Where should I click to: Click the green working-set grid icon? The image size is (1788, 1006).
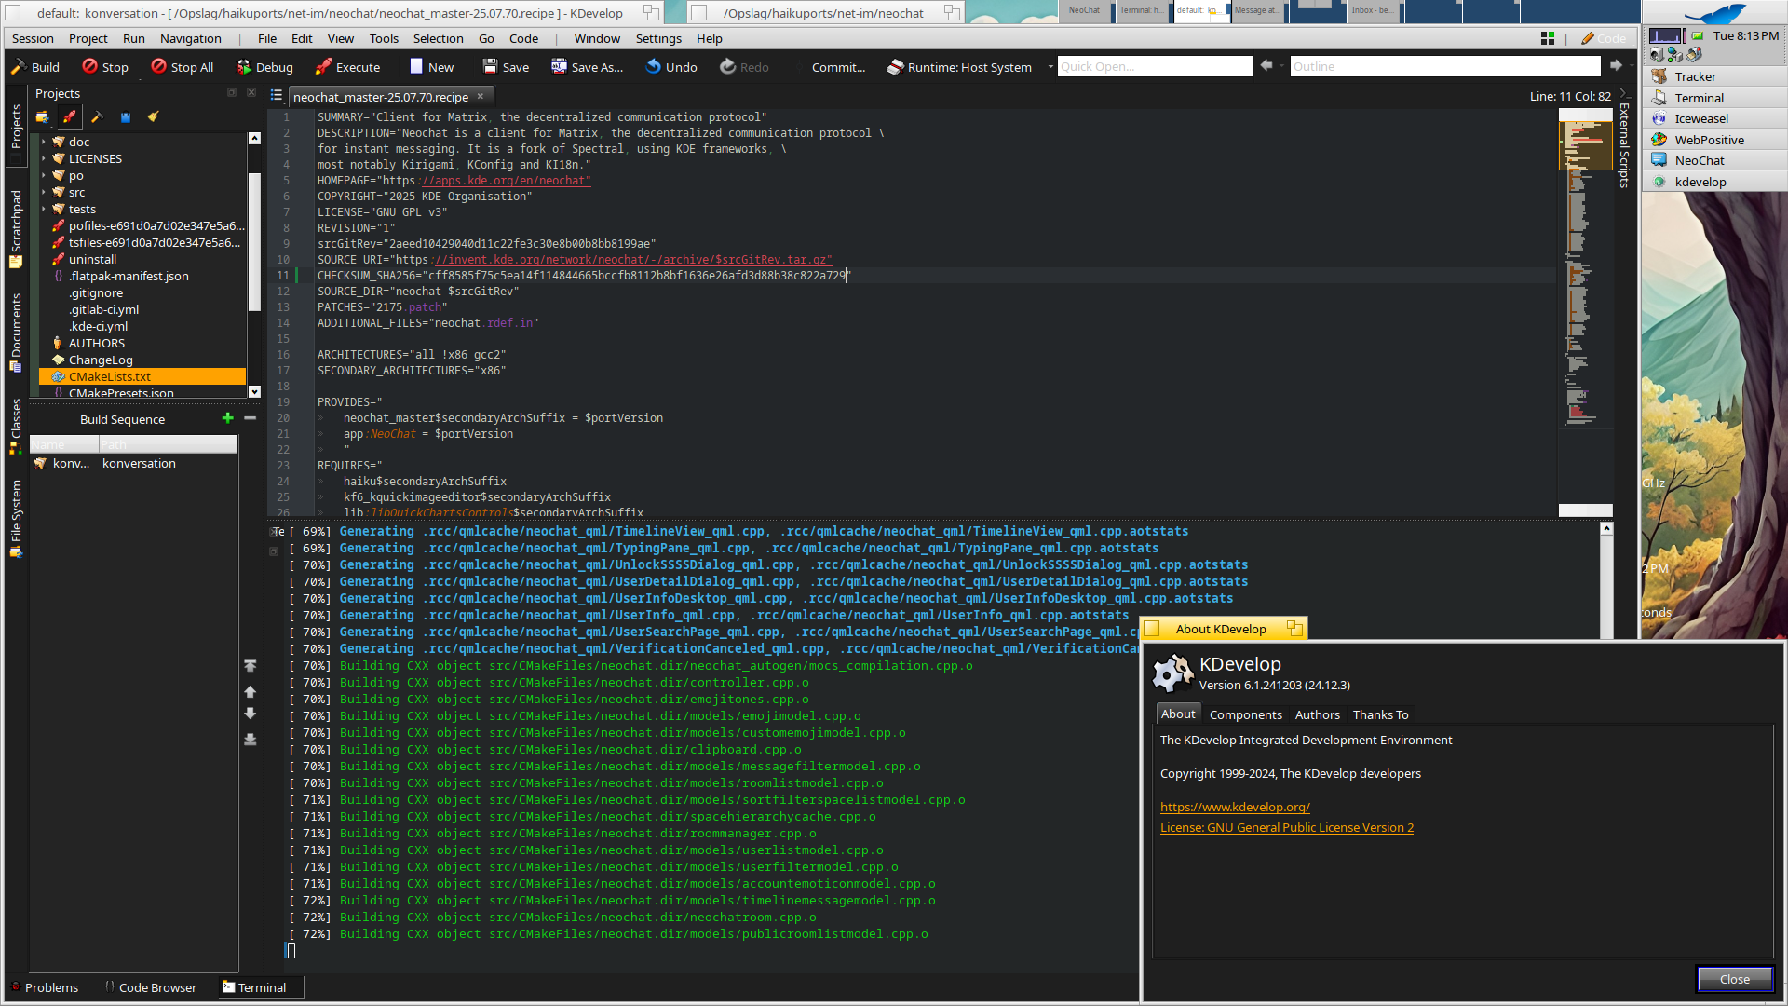pyautogui.click(x=1548, y=38)
